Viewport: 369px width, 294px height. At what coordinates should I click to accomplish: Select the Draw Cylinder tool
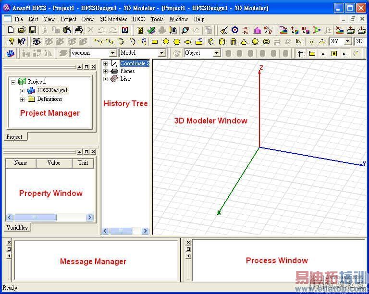click(221, 42)
